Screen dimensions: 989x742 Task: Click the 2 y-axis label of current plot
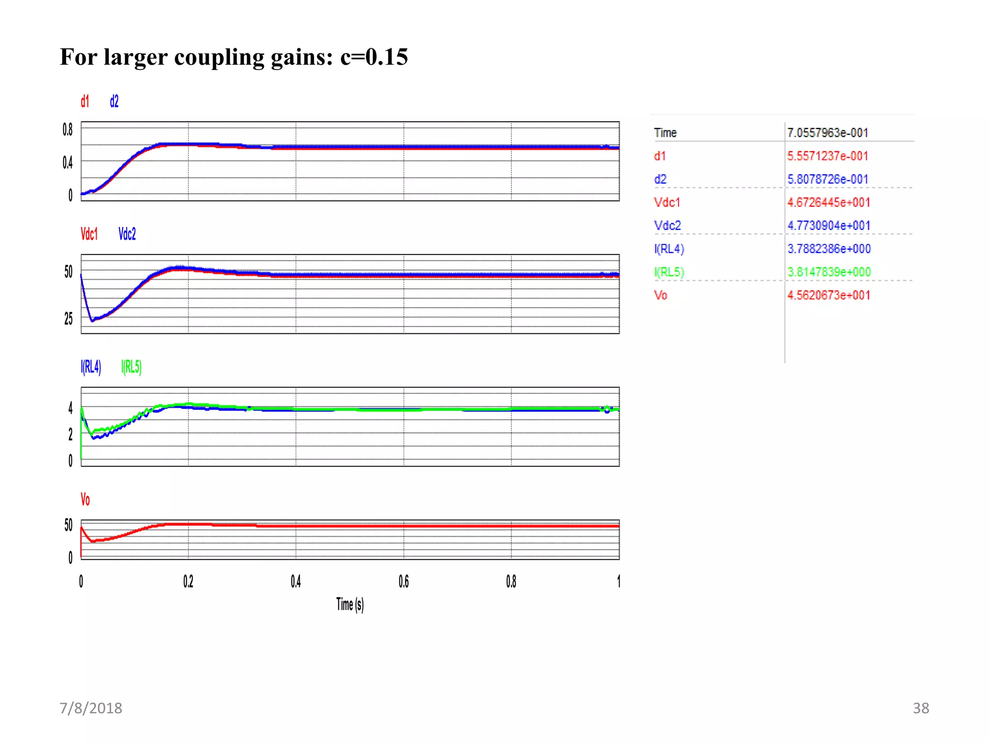[71, 434]
